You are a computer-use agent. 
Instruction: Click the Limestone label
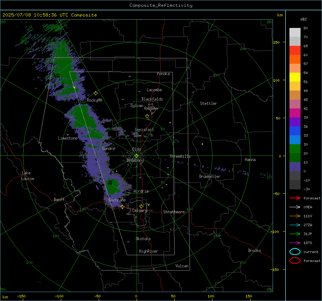point(68,138)
